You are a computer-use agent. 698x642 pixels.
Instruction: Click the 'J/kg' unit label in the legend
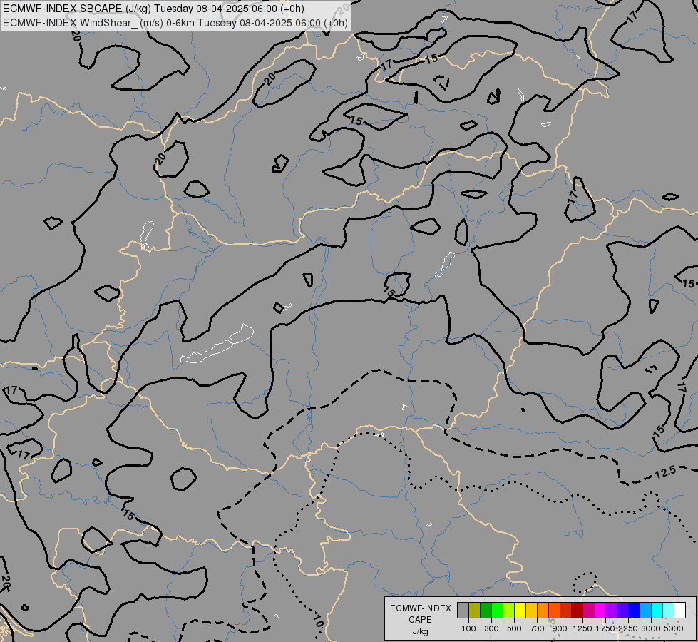pyautogui.click(x=420, y=632)
